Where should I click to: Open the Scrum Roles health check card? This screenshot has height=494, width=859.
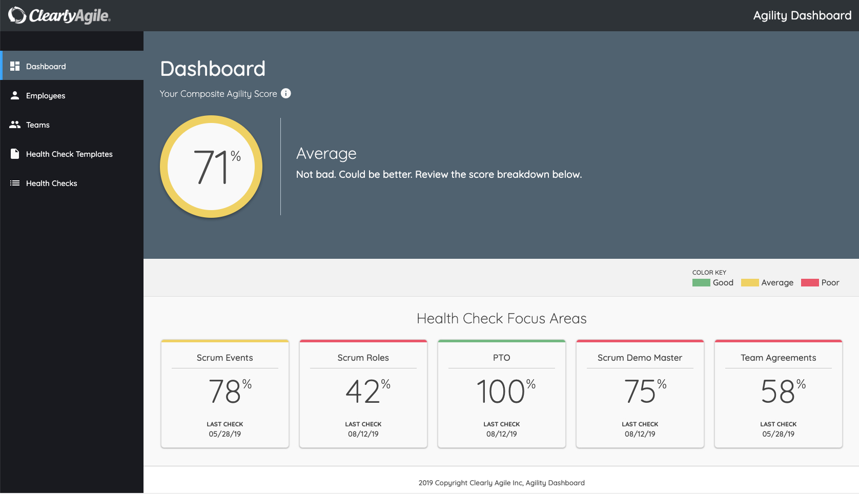pos(363,394)
